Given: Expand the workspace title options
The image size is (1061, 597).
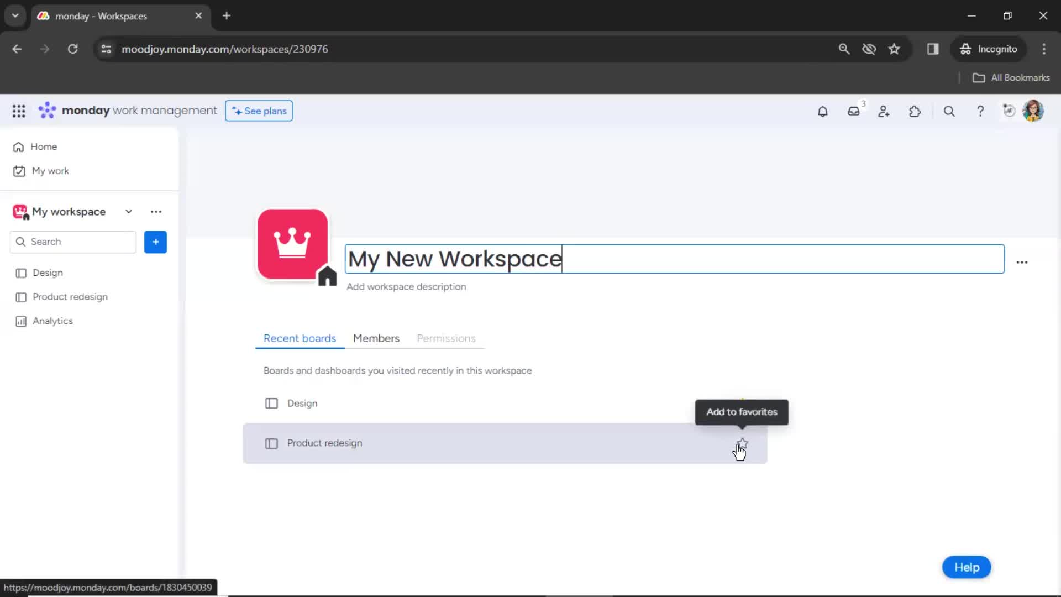Looking at the screenshot, I should (1022, 261).
